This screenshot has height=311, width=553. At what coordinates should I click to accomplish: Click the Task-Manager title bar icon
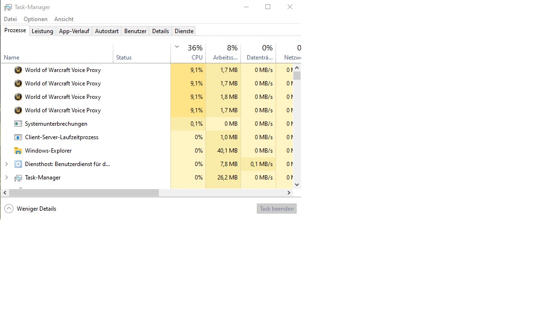coord(8,7)
